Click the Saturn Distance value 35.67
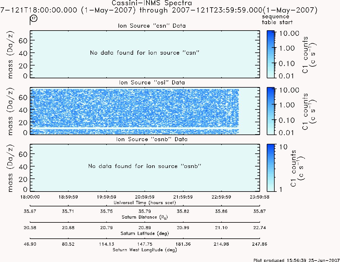Viewport: 340px width, 262px height. click(x=30, y=211)
